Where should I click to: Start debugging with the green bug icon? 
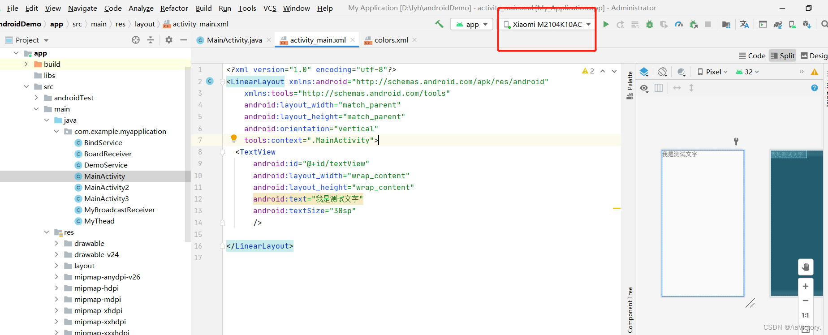(x=650, y=25)
